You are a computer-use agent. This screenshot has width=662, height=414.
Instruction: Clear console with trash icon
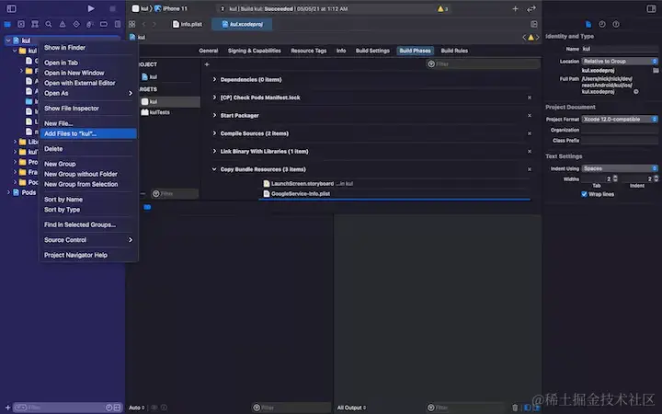click(515, 408)
